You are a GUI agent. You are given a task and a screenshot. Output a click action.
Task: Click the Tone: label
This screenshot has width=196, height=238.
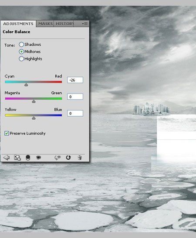[x=10, y=45]
